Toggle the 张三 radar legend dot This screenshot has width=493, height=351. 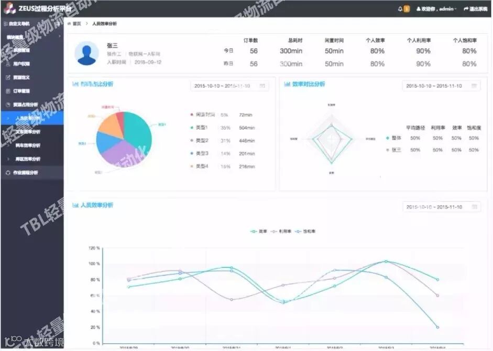pos(387,150)
